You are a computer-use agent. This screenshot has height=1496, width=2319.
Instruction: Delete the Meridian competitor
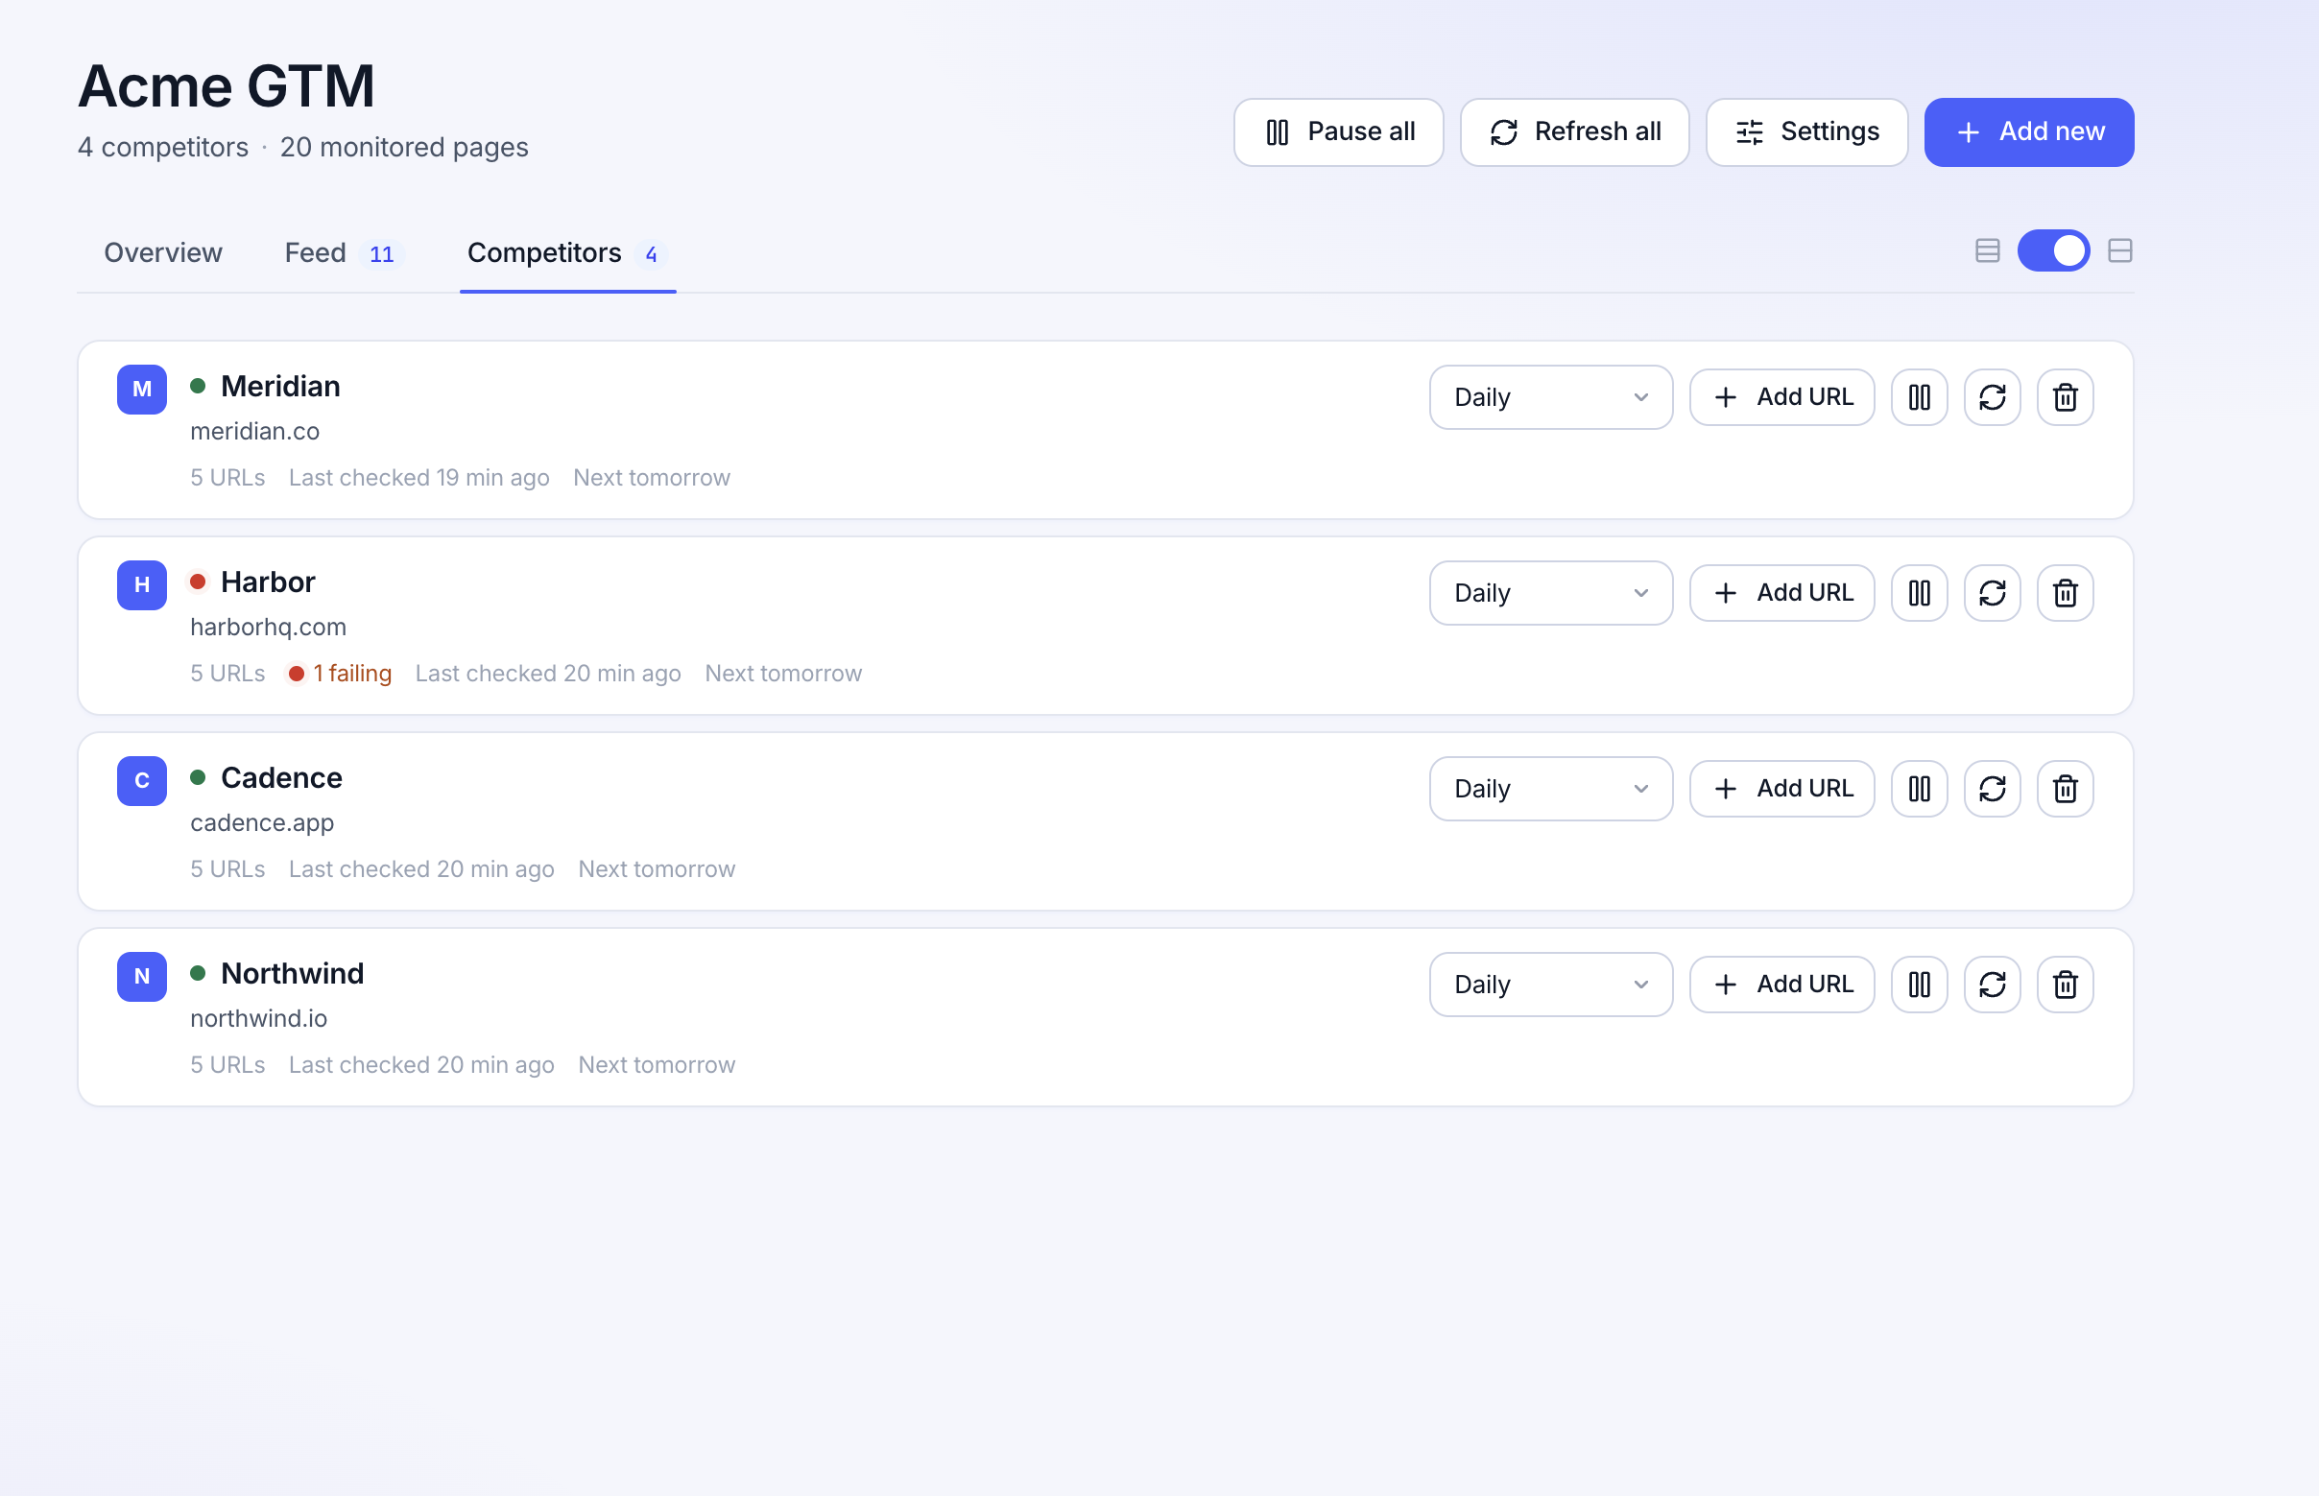tap(2065, 397)
